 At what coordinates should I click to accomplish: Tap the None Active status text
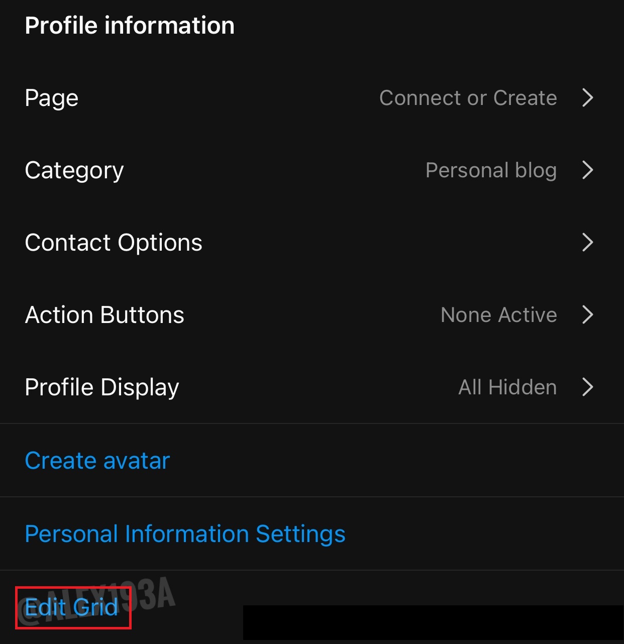coord(498,315)
